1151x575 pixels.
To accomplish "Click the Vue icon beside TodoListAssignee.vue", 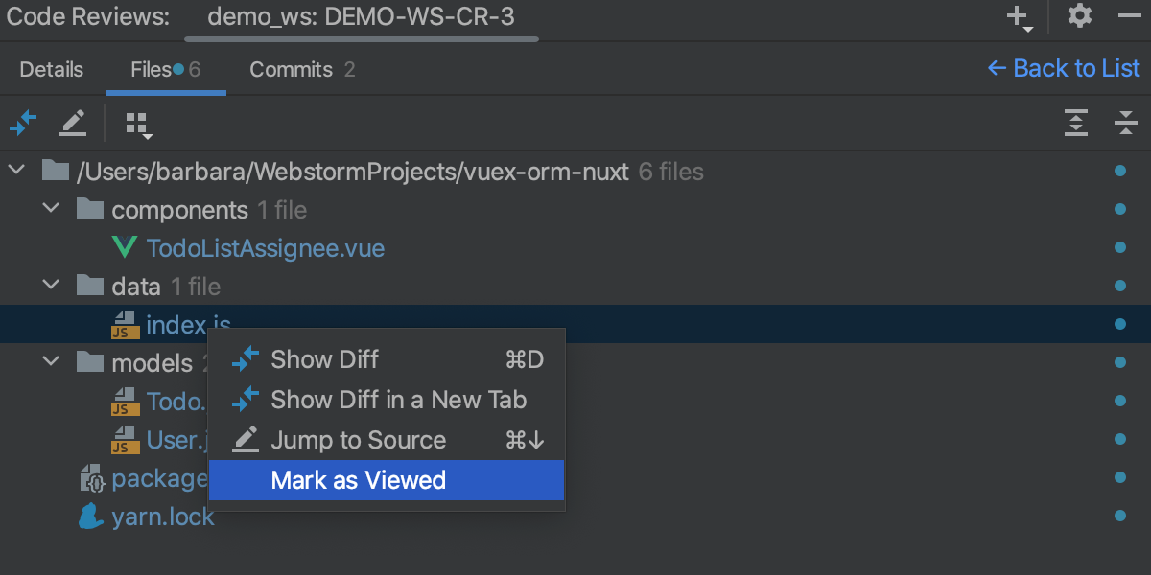I will click(x=124, y=248).
